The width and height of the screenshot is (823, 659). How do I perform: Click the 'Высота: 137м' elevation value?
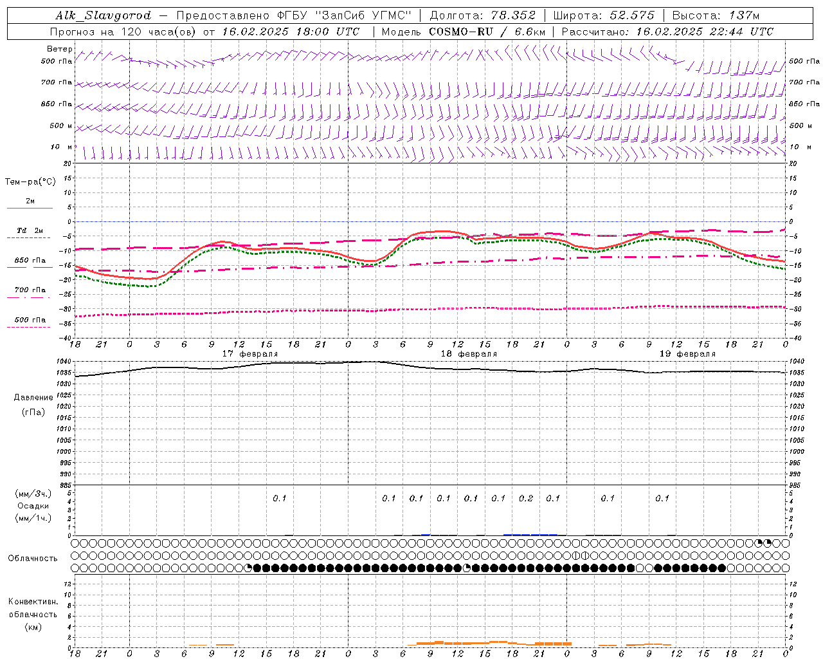tap(716, 15)
